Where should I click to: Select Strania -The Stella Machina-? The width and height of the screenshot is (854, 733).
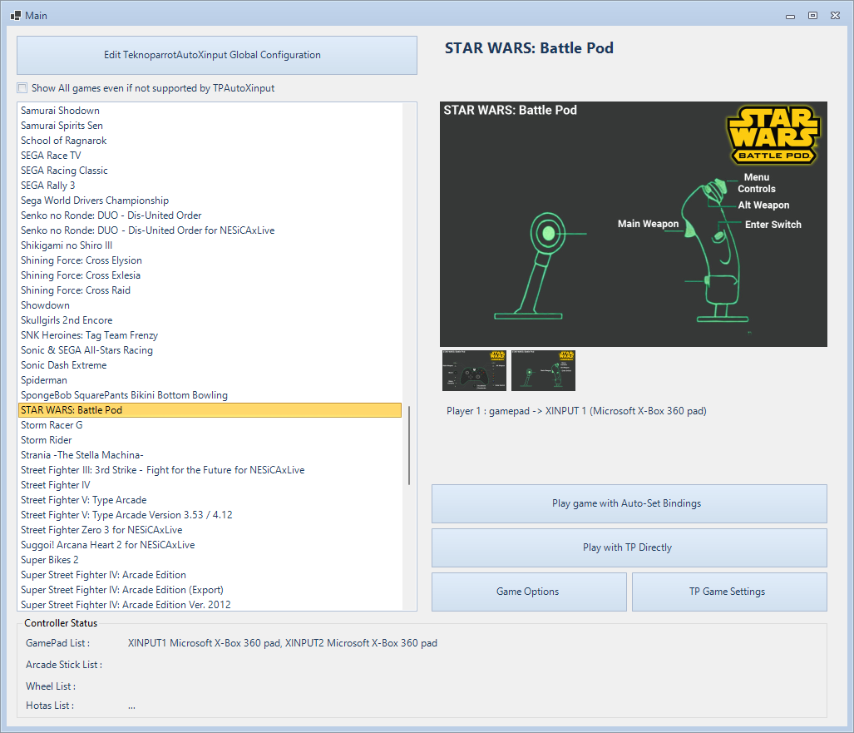click(210, 455)
